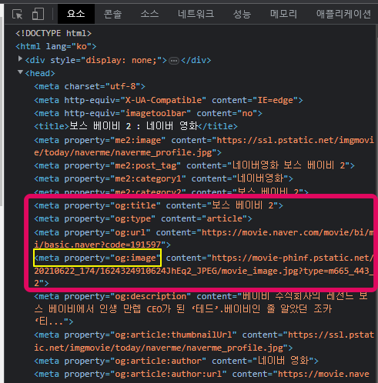Image resolution: width=378 pixels, height=383 pixels.
Task: Select the og:article:author:url meta line
Action: (202, 374)
